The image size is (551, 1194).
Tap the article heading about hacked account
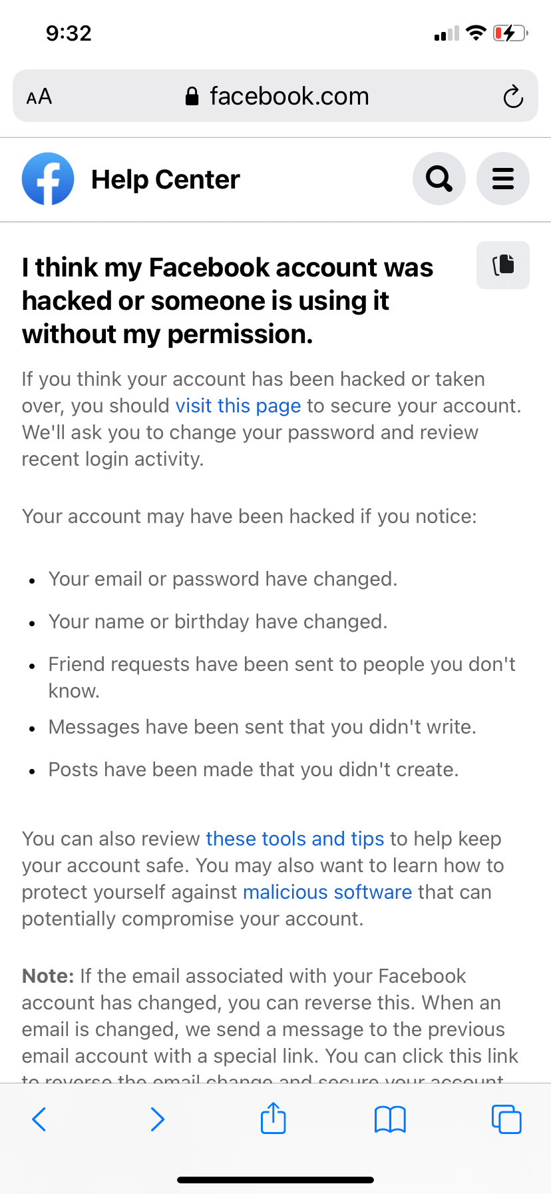click(228, 300)
